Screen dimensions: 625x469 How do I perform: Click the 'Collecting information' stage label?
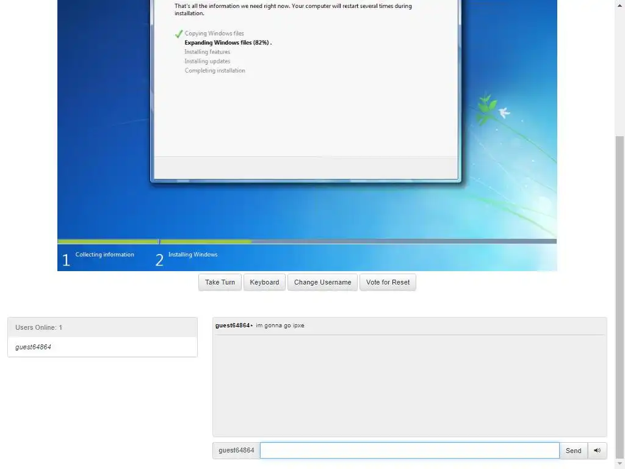pos(104,255)
